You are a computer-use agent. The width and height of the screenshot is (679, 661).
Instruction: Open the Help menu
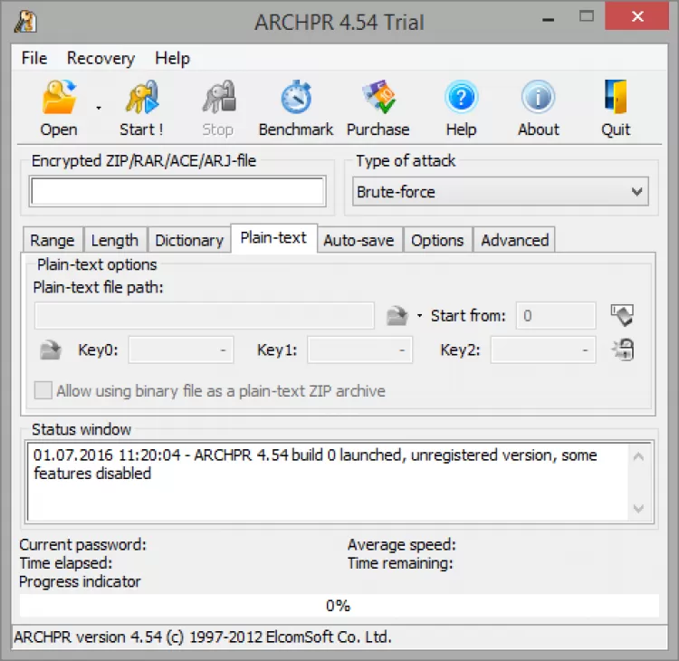pyautogui.click(x=172, y=58)
